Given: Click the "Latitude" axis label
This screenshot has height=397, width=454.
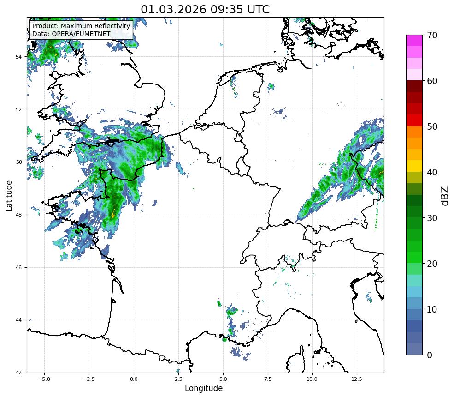Looking at the screenshot, I should pos(9,195).
